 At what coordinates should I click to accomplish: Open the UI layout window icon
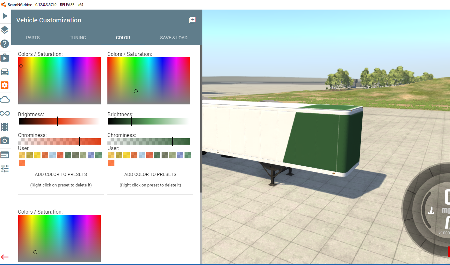(5, 155)
